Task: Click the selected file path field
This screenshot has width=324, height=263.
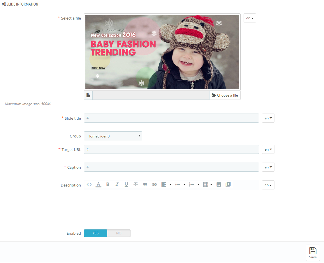Action: [151, 95]
